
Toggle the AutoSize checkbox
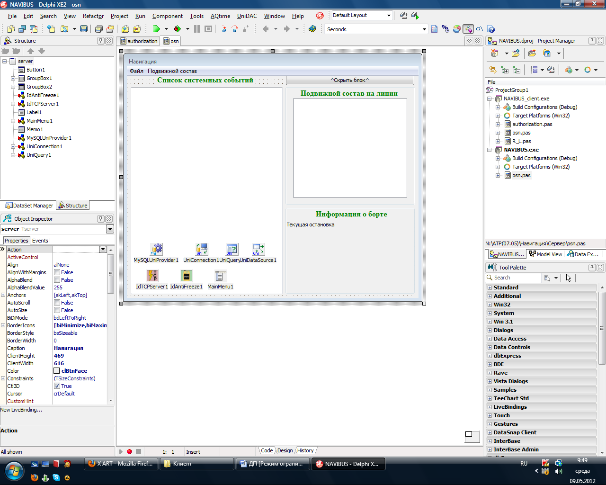point(57,310)
